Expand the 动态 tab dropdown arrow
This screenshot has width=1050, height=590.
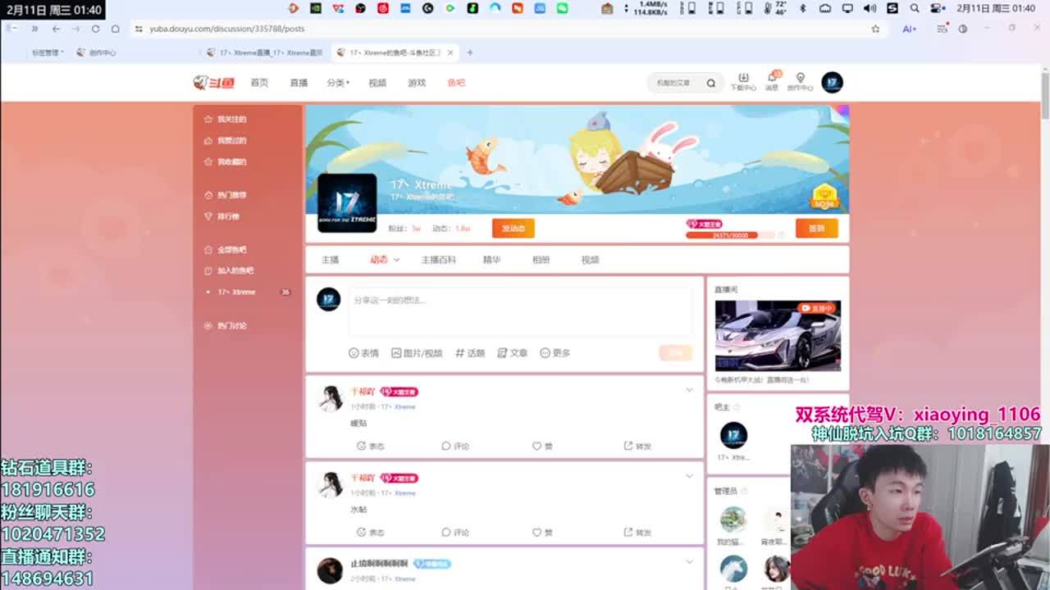(396, 260)
